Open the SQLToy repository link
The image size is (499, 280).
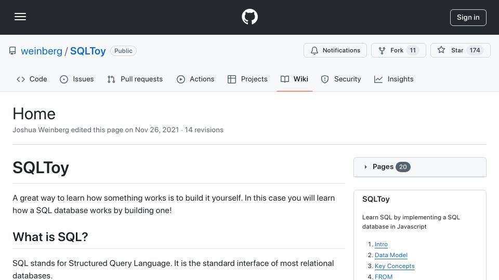click(x=88, y=51)
